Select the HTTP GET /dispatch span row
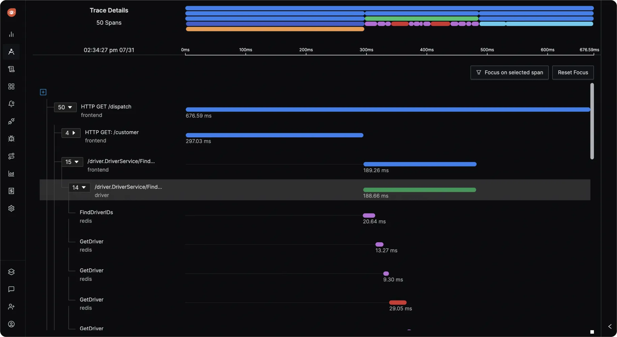Image resolution: width=617 pixels, height=337 pixels. tap(315, 111)
